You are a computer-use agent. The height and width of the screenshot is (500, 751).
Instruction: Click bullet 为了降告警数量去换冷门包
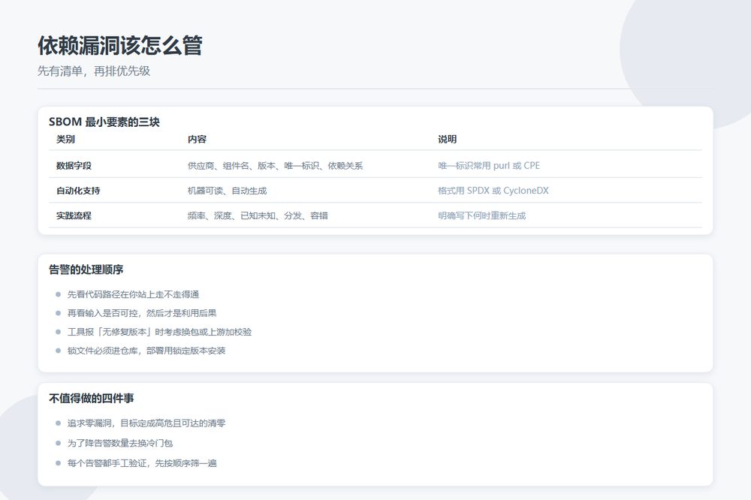pyautogui.click(x=119, y=444)
